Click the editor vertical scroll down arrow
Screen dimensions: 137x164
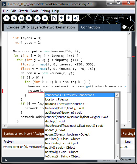pos(129,121)
